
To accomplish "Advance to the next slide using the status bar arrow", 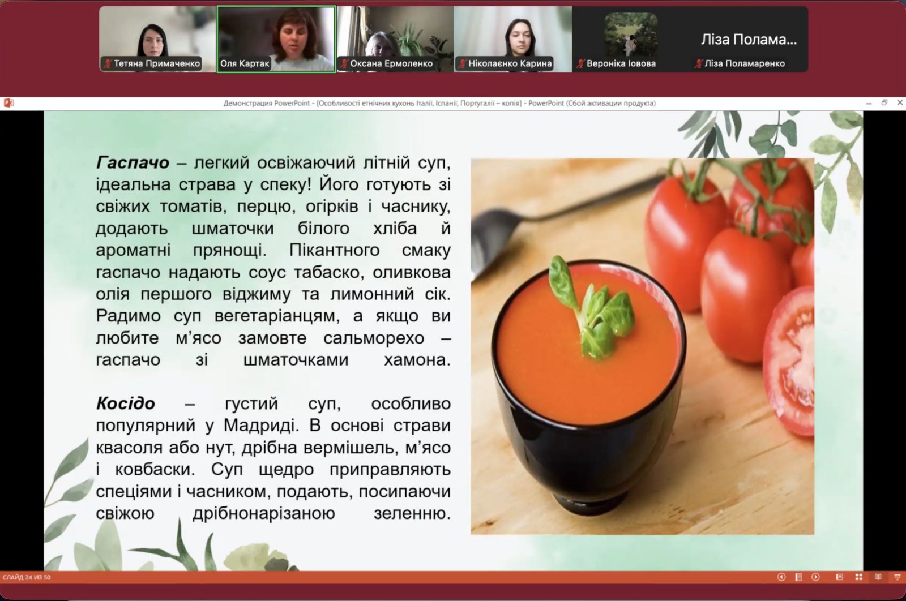I will (x=815, y=577).
